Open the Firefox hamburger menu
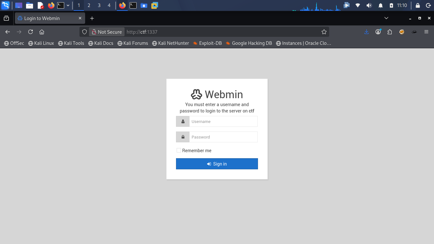 click(426, 32)
